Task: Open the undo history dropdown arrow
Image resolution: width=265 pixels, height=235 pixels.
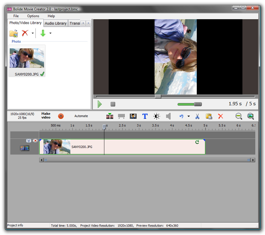Action: 189,116
